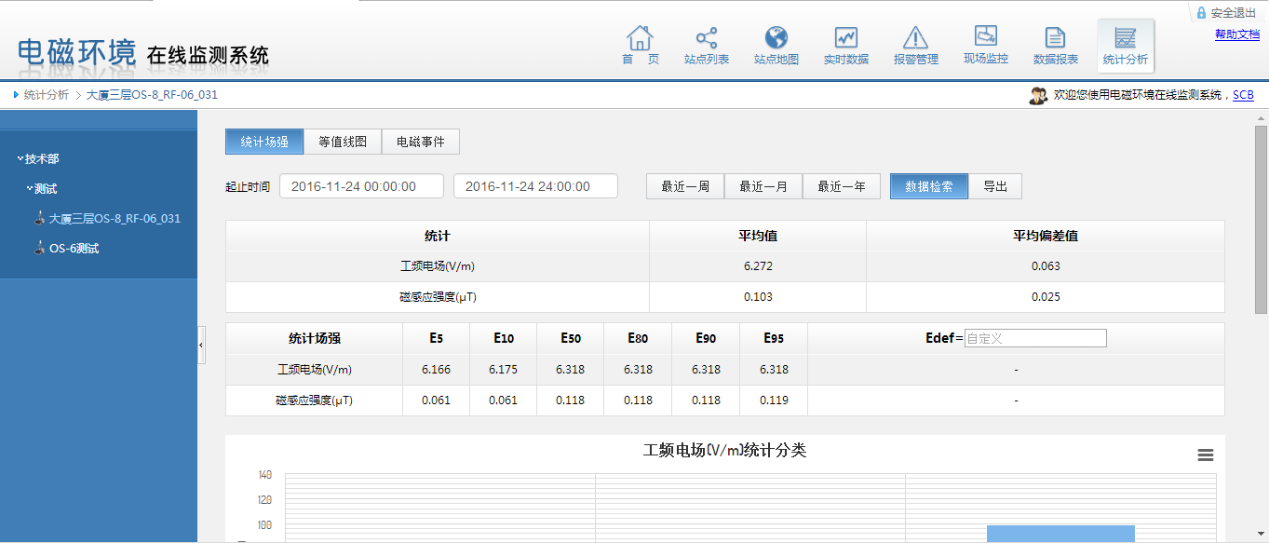1269x543 pixels.
Task: Click the 大厦三层OS-8_RF-06_031 breadcrumb text
Action: point(152,95)
